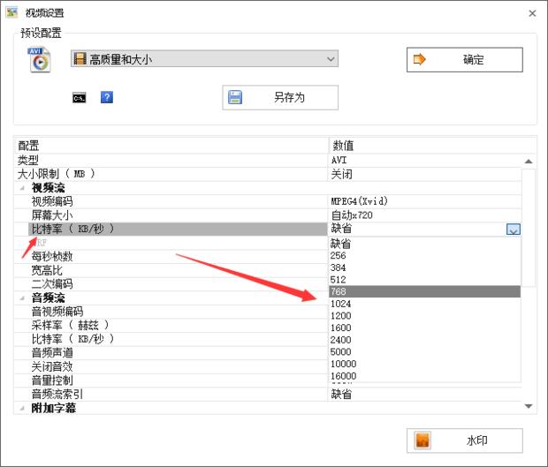Image resolution: width=548 pixels, height=467 pixels.
Task: Collapse the 视频流 section
Action: point(20,188)
